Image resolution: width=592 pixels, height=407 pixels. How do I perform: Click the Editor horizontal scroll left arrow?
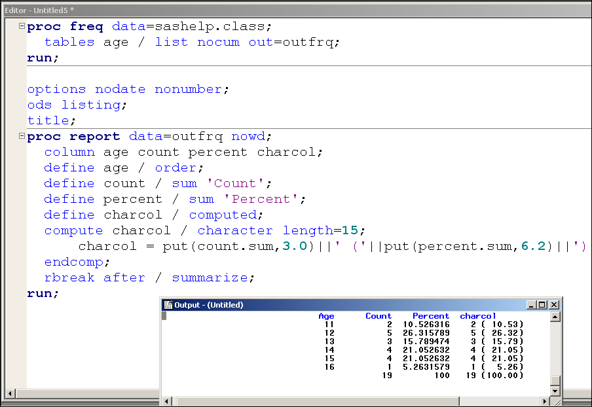click(x=10, y=394)
